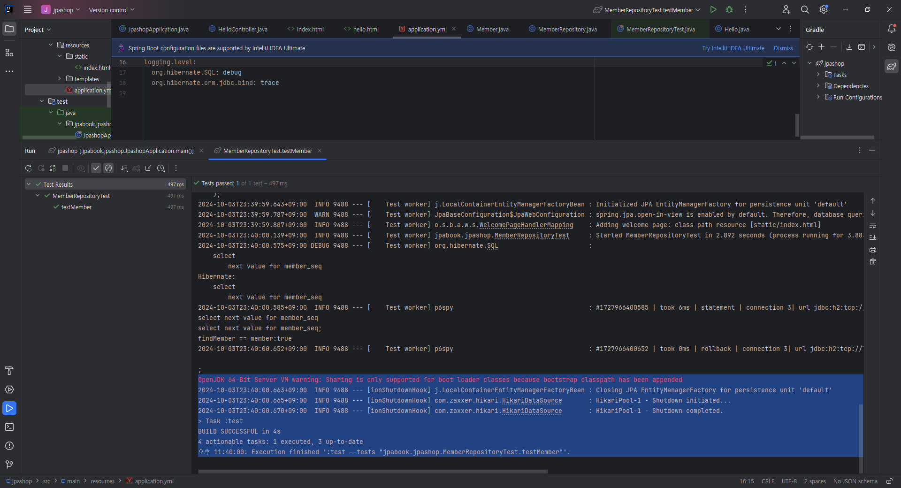
Task: Expand the Gradle Tasks node
Action: pos(818,75)
